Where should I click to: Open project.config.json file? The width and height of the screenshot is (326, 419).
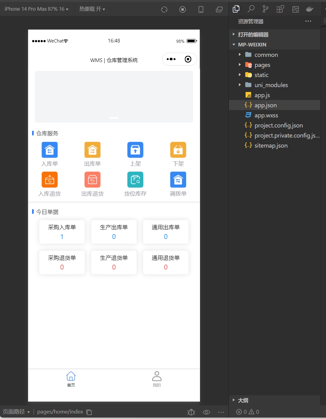coord(275,125)
